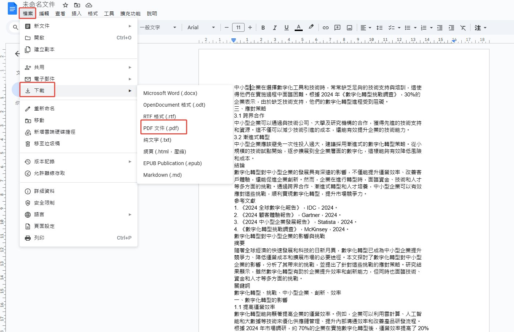Image resolution: width=514 pixels, height=332 pixels.
Task: Download as PDF 文件 (.pdf)
Action: (x=185, y=128)
